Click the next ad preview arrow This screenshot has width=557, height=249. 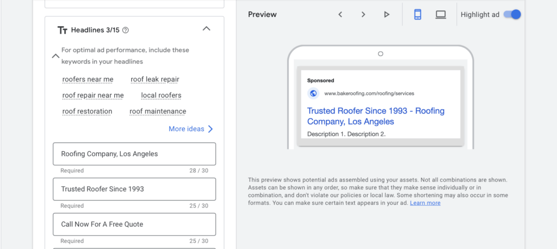363,15
